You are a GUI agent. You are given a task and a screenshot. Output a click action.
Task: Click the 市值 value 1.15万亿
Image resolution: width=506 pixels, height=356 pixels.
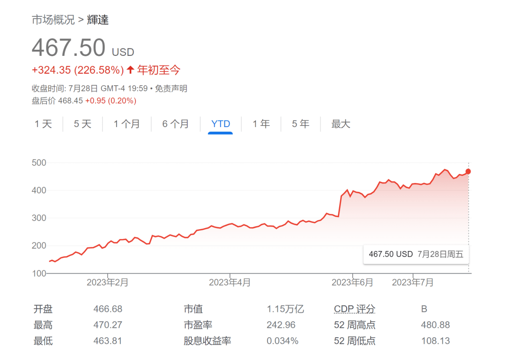(285, 309)
